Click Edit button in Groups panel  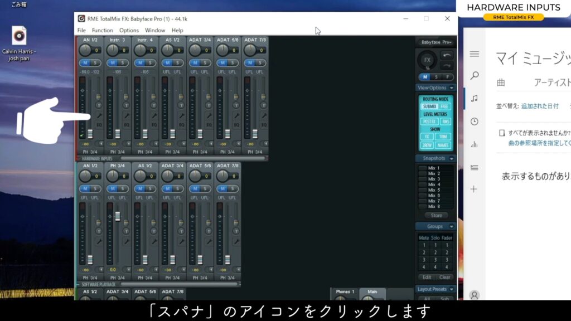pos(427,277)
